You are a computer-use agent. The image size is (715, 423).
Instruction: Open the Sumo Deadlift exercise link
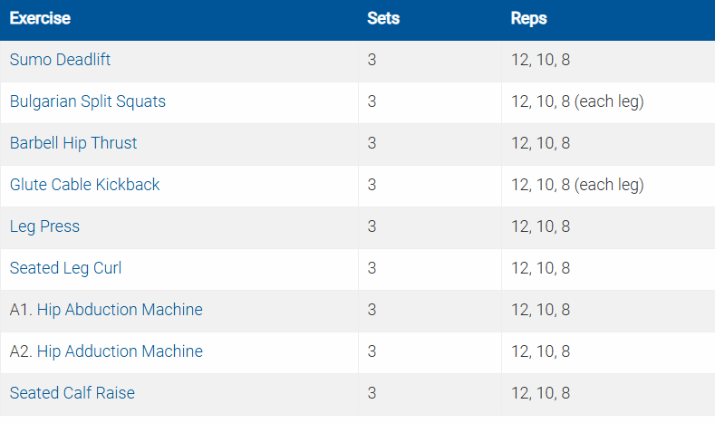[x=60, y=61]
